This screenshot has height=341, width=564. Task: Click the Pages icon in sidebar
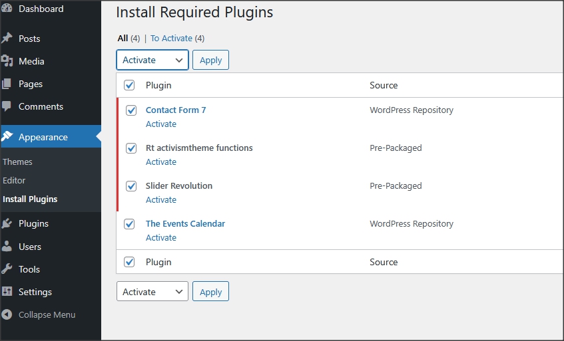click(x=7, y=84)
